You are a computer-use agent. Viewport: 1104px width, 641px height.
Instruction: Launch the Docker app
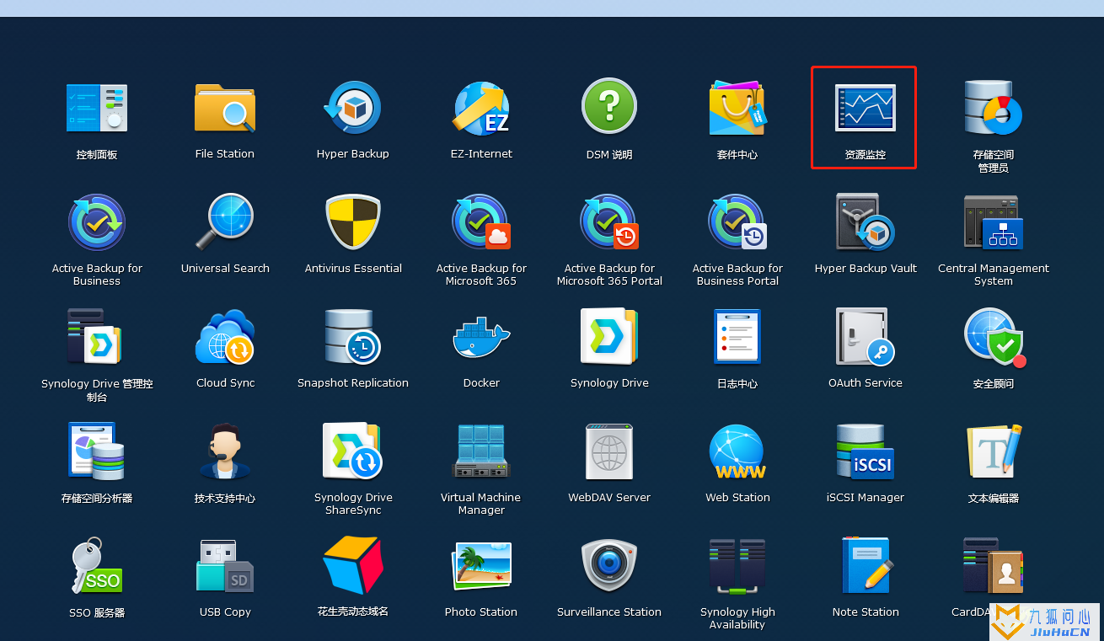[481, 336]
